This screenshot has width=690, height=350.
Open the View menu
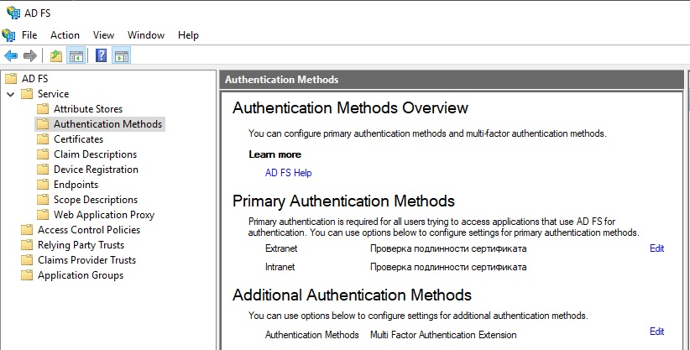click(103, 35)
